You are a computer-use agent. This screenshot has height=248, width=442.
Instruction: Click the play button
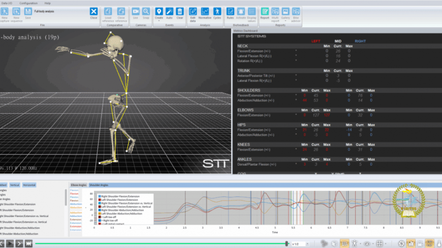10,243
